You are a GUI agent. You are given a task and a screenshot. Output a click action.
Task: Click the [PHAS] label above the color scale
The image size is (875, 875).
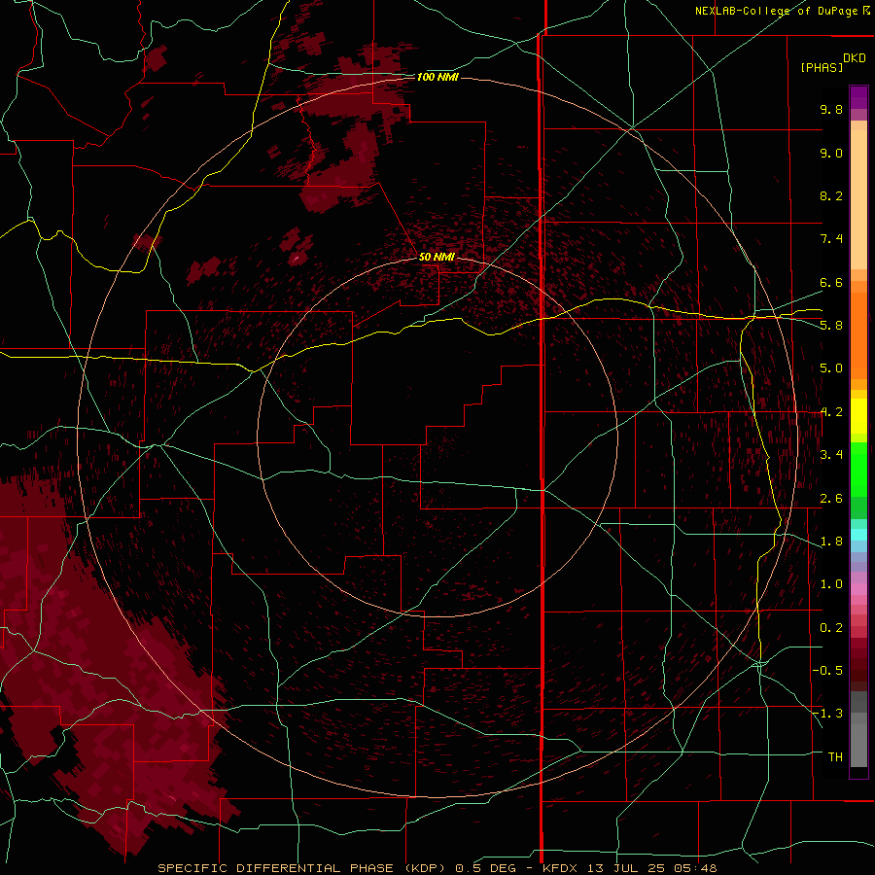[822, 67]
